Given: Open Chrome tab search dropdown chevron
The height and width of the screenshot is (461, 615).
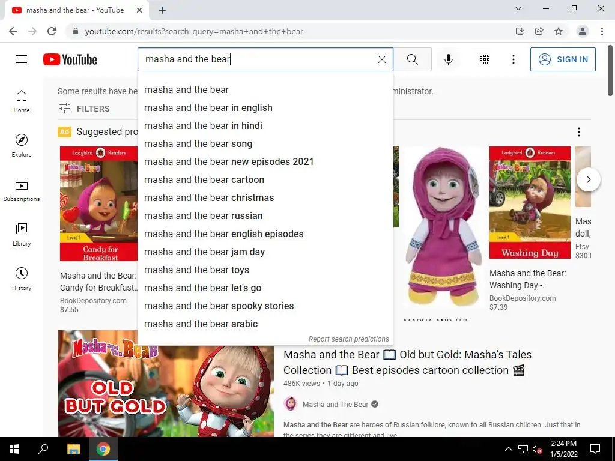Looking at the screenshot, I should click(518, 8).
